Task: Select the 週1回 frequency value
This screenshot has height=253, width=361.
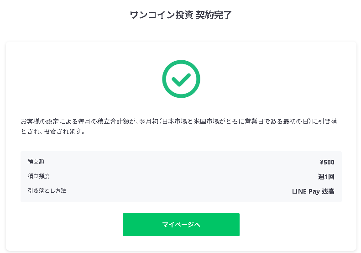Action: 326,177
